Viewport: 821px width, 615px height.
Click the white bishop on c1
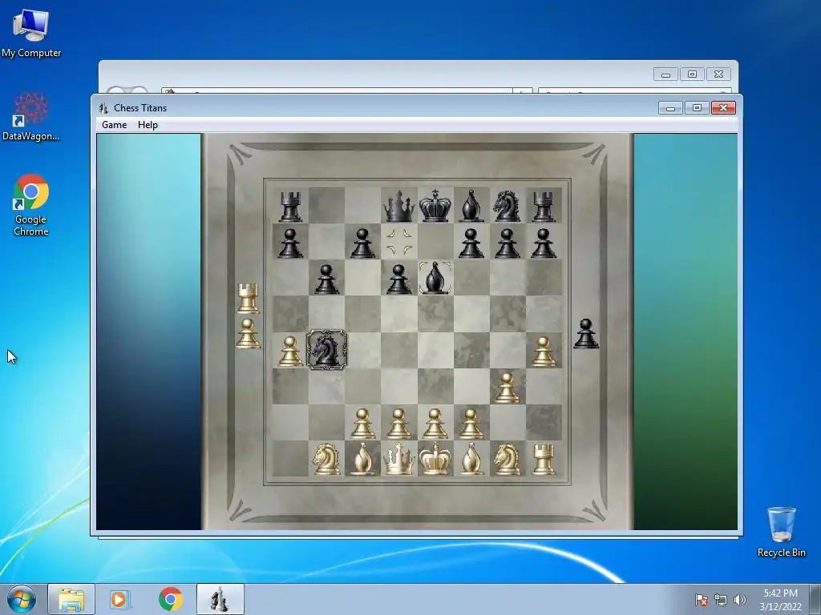362,459
